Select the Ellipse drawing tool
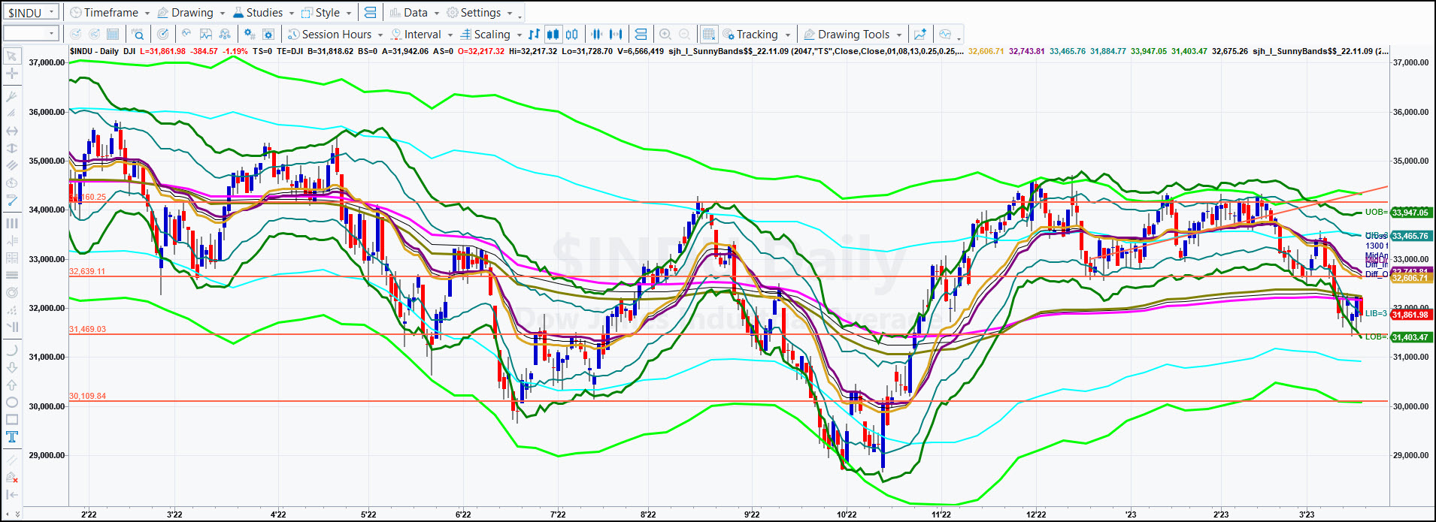The width and height of the screenshot is (1436, 522). (x=12, y=403)
